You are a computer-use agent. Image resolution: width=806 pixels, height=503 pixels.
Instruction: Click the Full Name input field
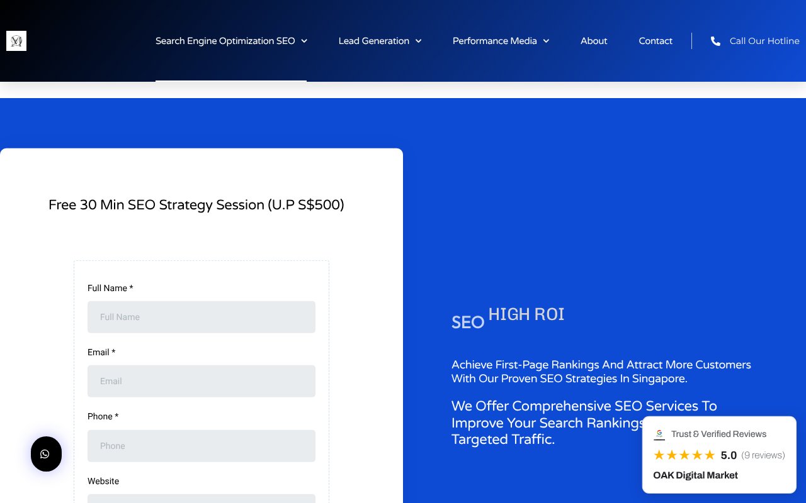tap(201, 317)
